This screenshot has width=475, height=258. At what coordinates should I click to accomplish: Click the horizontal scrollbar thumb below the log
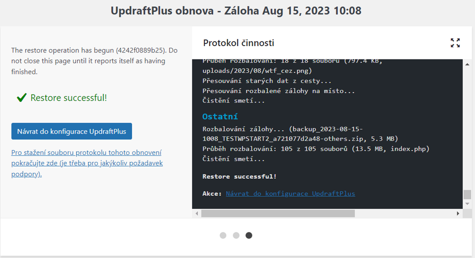click(278, 213)
